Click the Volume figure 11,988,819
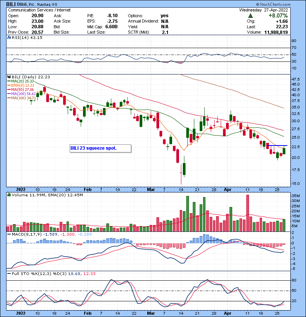Screen dimensions: 306x317 [x=276, y=32]
